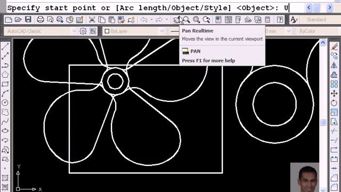Click in the command line input field

155,8
